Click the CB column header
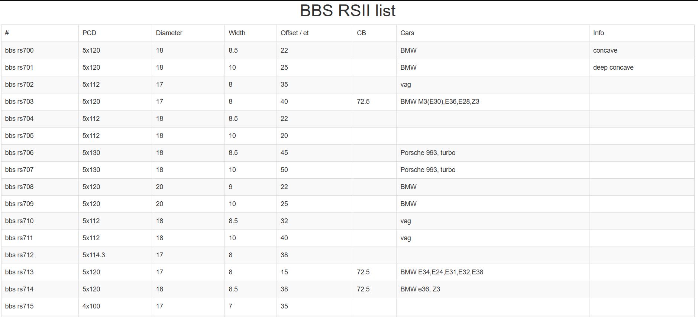Screen dimensions: 698x317 click(x=374, y=33)
